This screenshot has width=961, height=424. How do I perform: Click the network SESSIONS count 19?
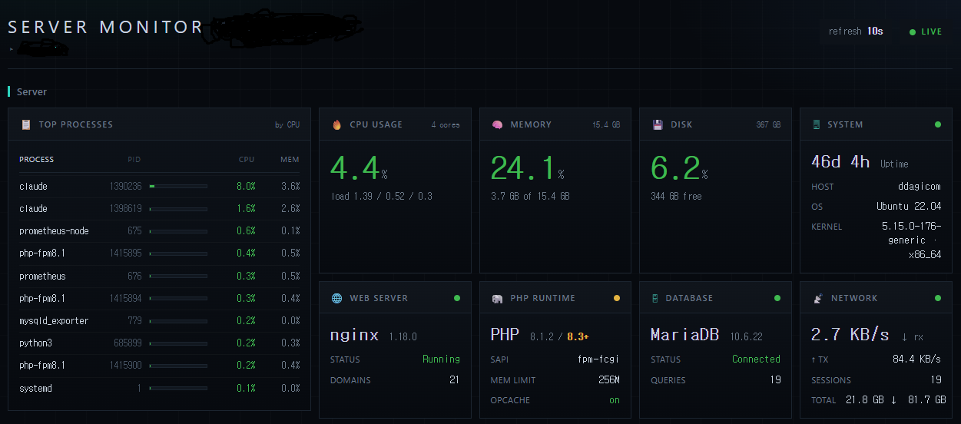[x=936, y=380]
